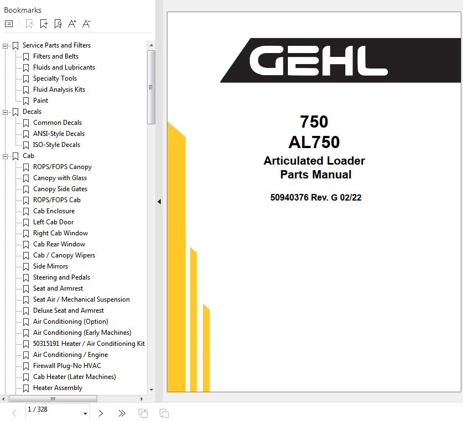Open the ROPS/FOPS Canopy bookmark

point(62,167)
